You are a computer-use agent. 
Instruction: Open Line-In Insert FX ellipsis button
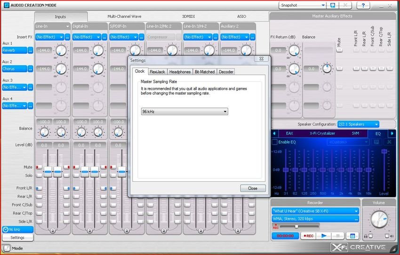[x=67, y=37]
